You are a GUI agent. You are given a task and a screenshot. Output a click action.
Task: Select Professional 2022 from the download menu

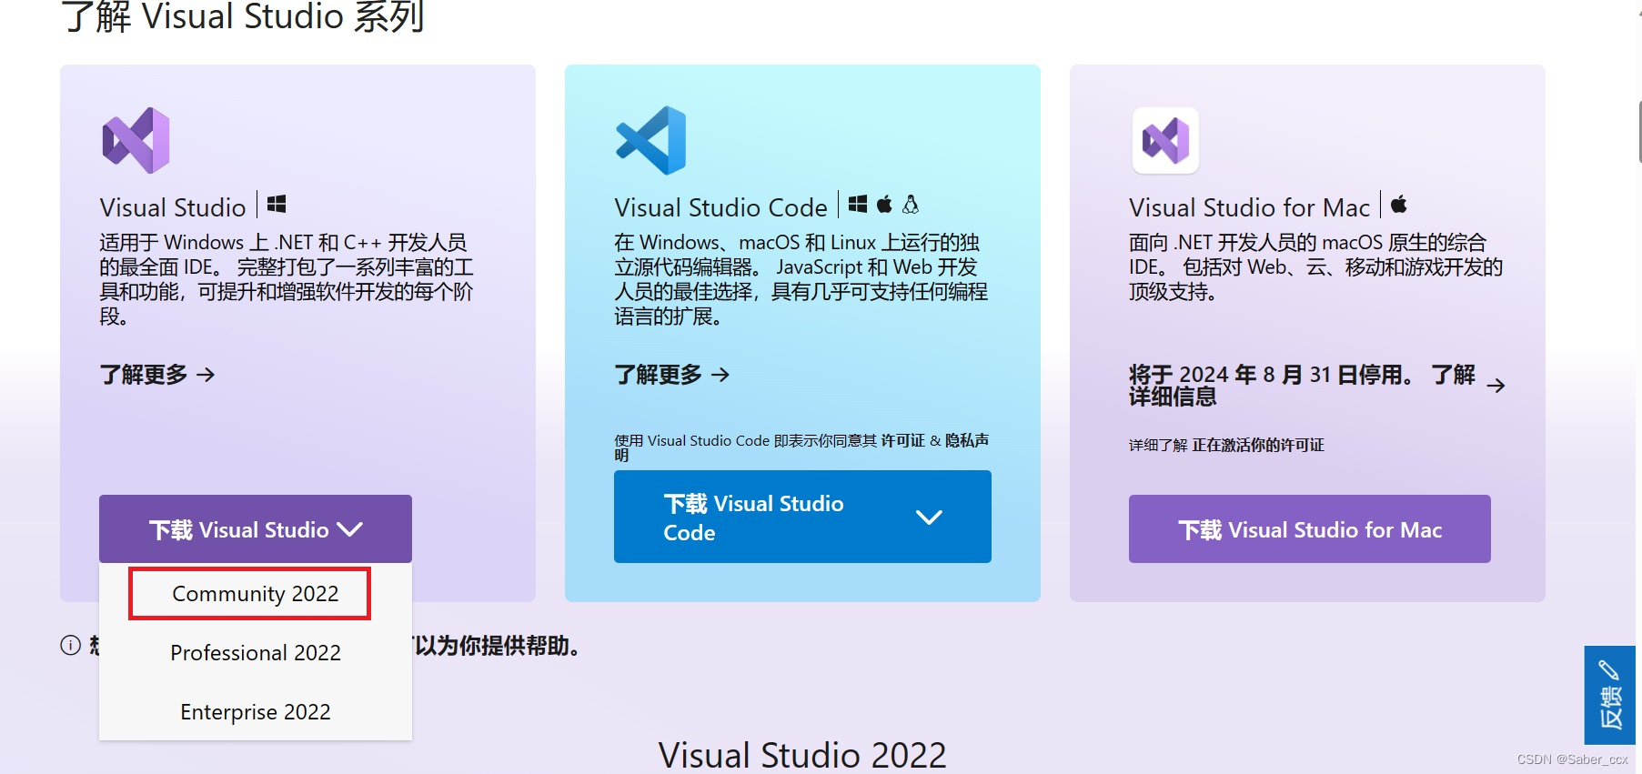click(x=256, y=653)
